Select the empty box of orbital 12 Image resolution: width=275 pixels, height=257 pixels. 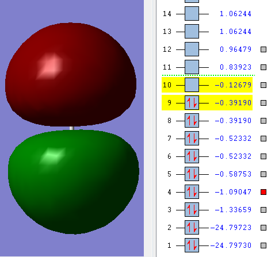(x=192, y=49)
